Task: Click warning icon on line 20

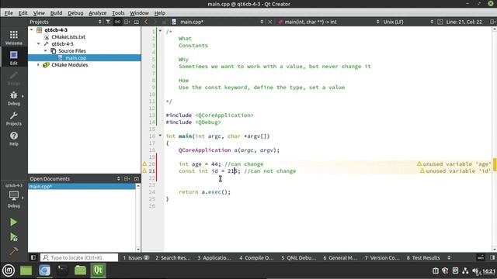Action: pyautogui.click(x=144, y=164)
